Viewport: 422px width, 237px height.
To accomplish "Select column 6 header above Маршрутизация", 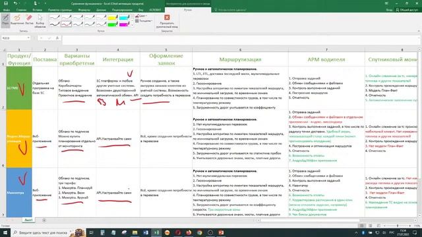I will 240,50.
